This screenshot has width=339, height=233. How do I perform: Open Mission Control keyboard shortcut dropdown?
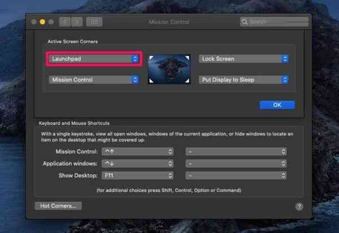tap(137, 152)
